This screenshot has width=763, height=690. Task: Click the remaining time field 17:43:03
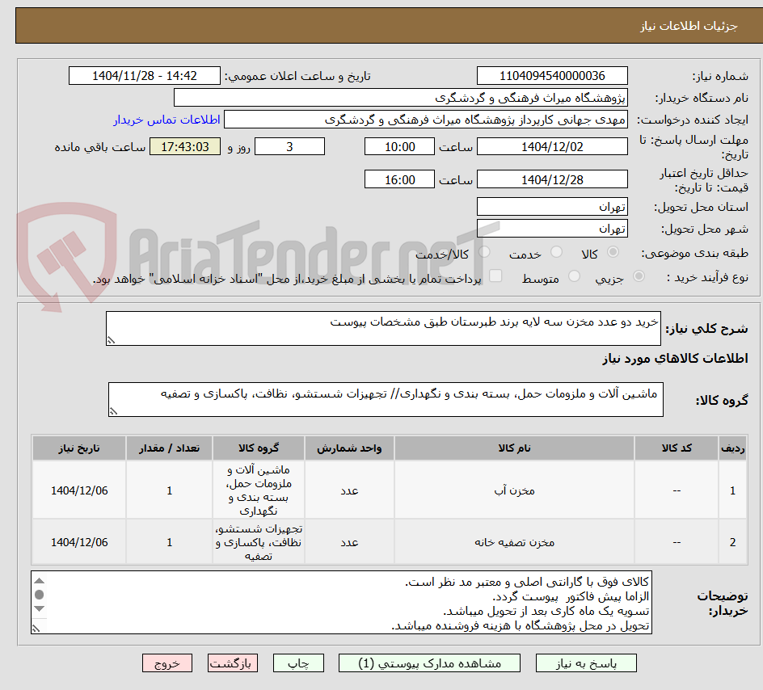tap(185, 146)
